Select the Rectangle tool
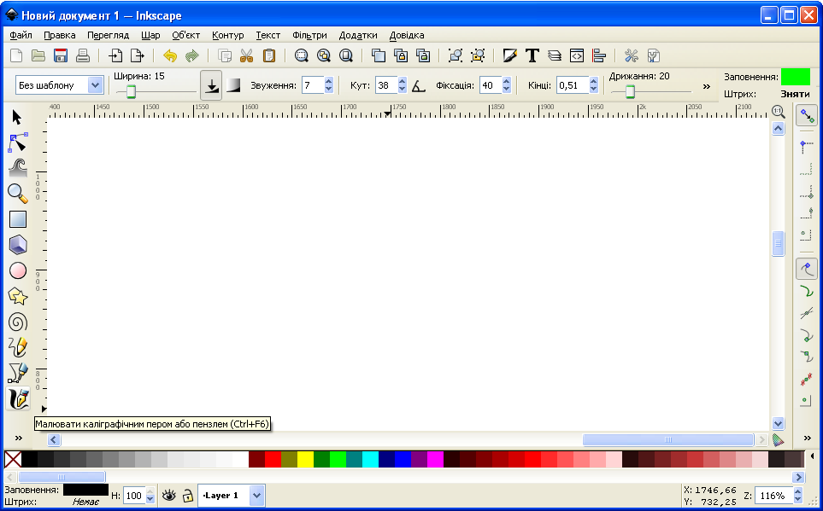Screen dimensions: 823x511 click(x=18, y=219)
